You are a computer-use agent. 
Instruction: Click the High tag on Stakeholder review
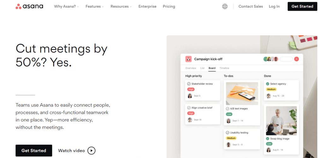coord(191,89)
